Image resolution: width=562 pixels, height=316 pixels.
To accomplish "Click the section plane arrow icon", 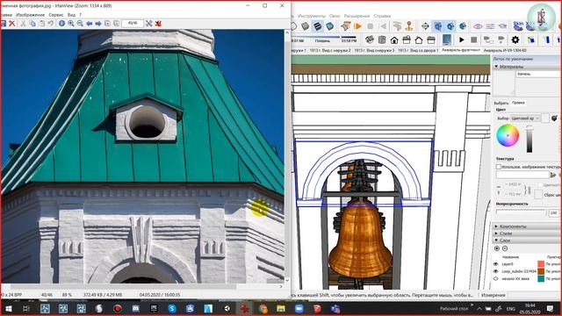I will pyautogui.click(x=425, y=26).
